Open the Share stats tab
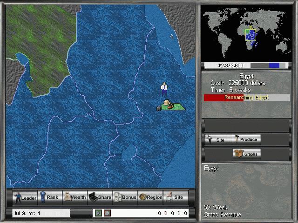This screenshot has height=223, width=298. point(100,197)
